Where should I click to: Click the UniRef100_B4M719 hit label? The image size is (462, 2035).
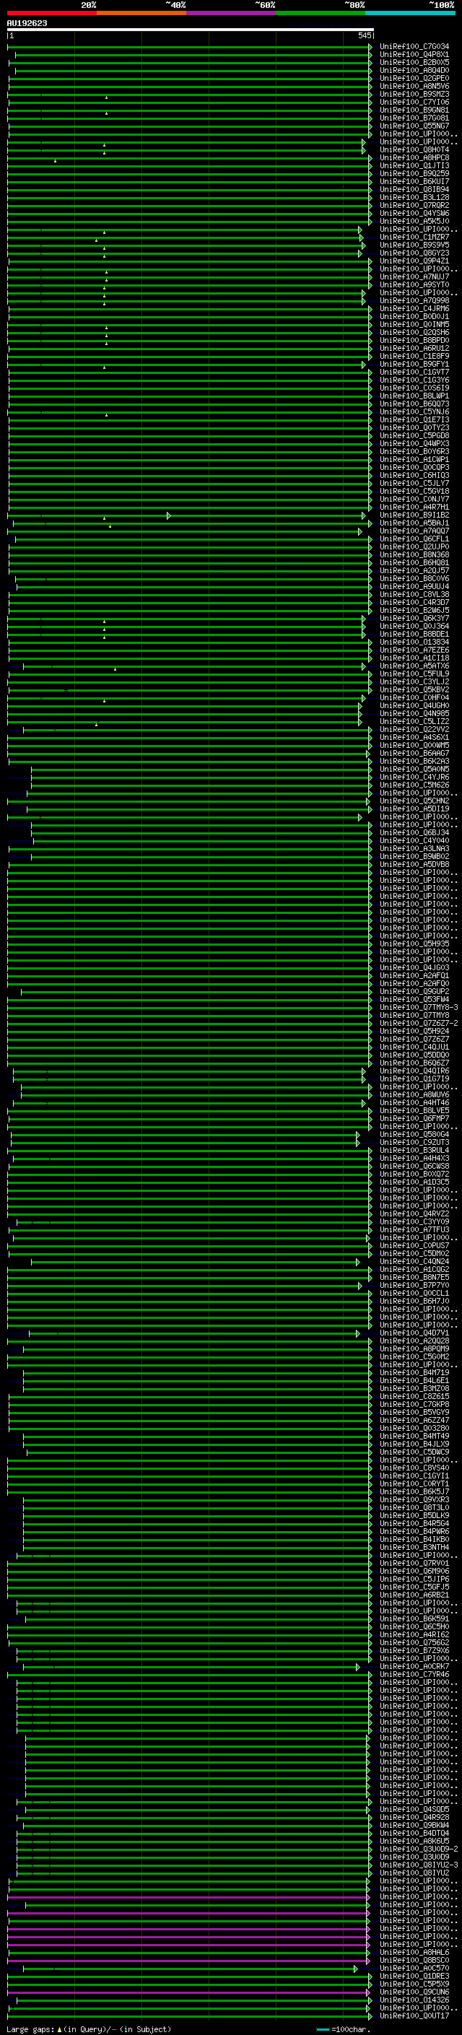pyautogui.click(x=414, y=1372)
